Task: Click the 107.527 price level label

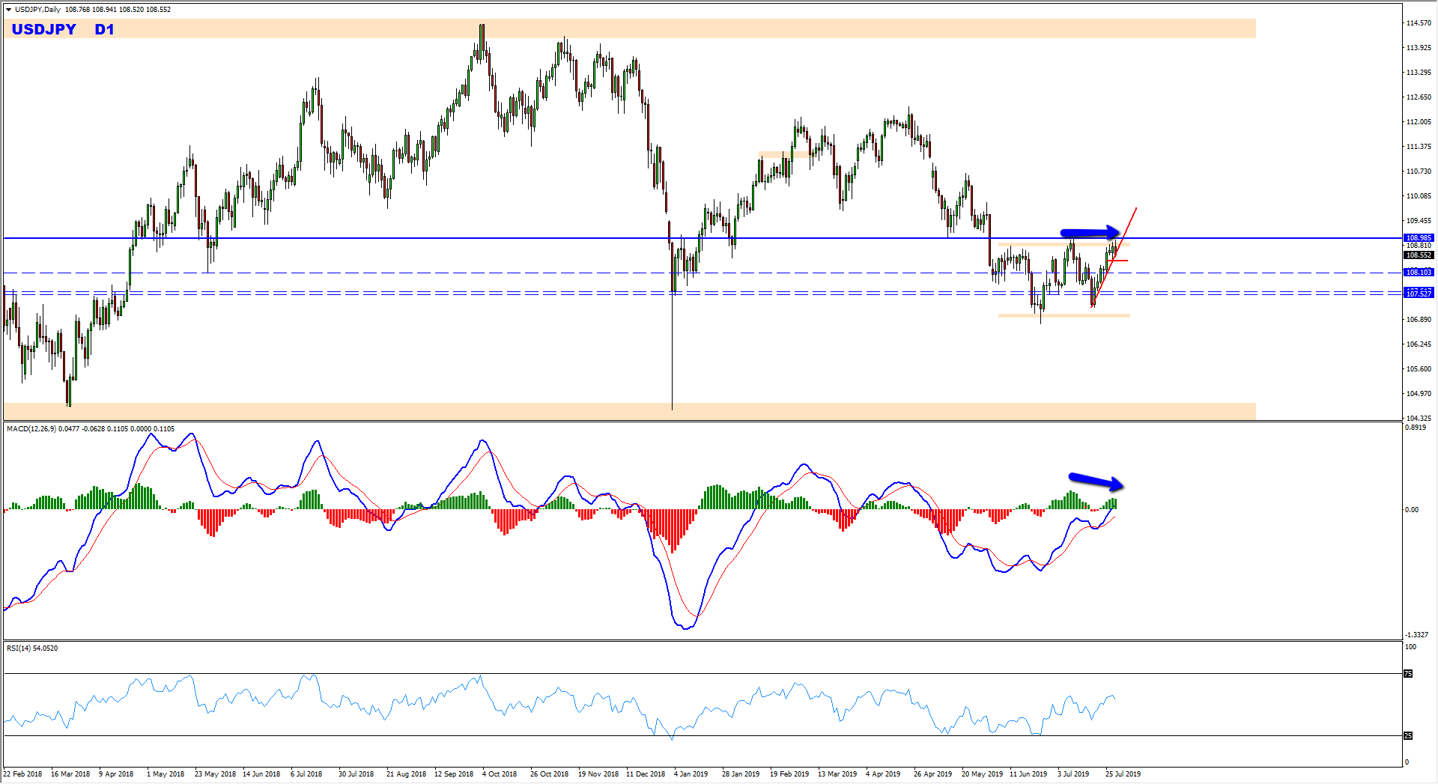Action: tap(1419, 294)
